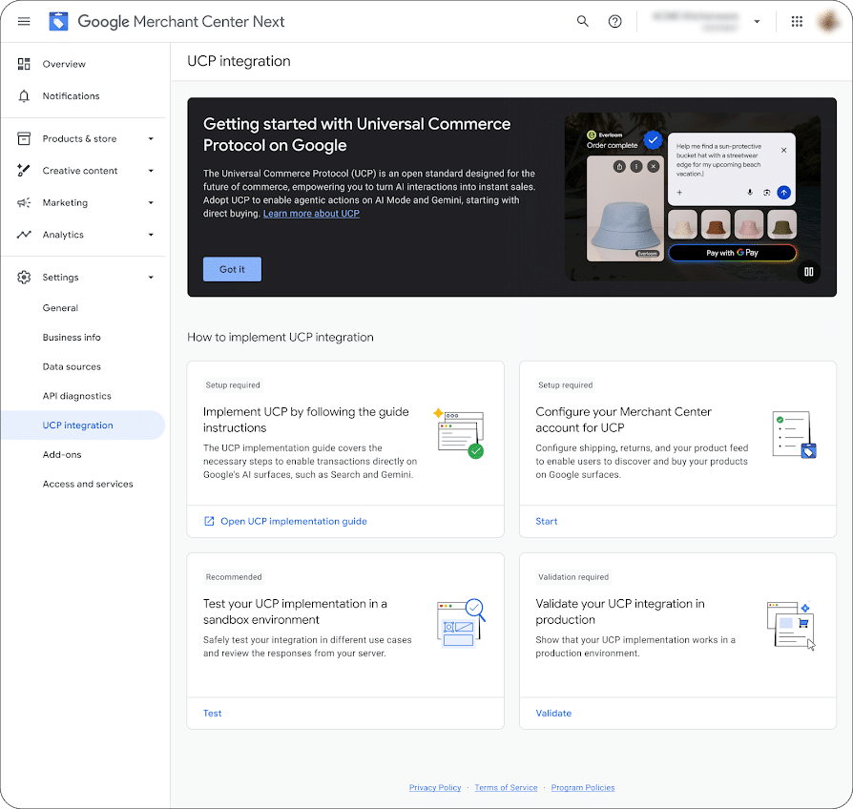Click the Analytics line chart icon
Screen dimensions: 853x809
click(24, 234)
